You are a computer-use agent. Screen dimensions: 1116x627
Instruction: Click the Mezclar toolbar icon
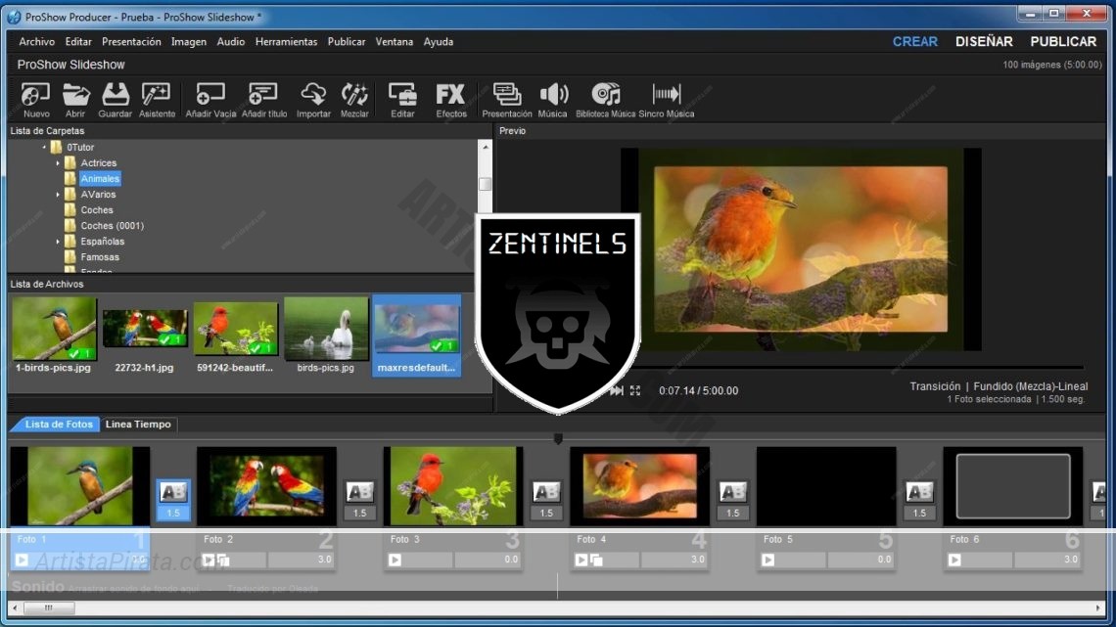tap(354, 100)
